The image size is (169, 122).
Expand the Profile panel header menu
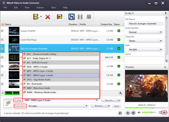129,13
